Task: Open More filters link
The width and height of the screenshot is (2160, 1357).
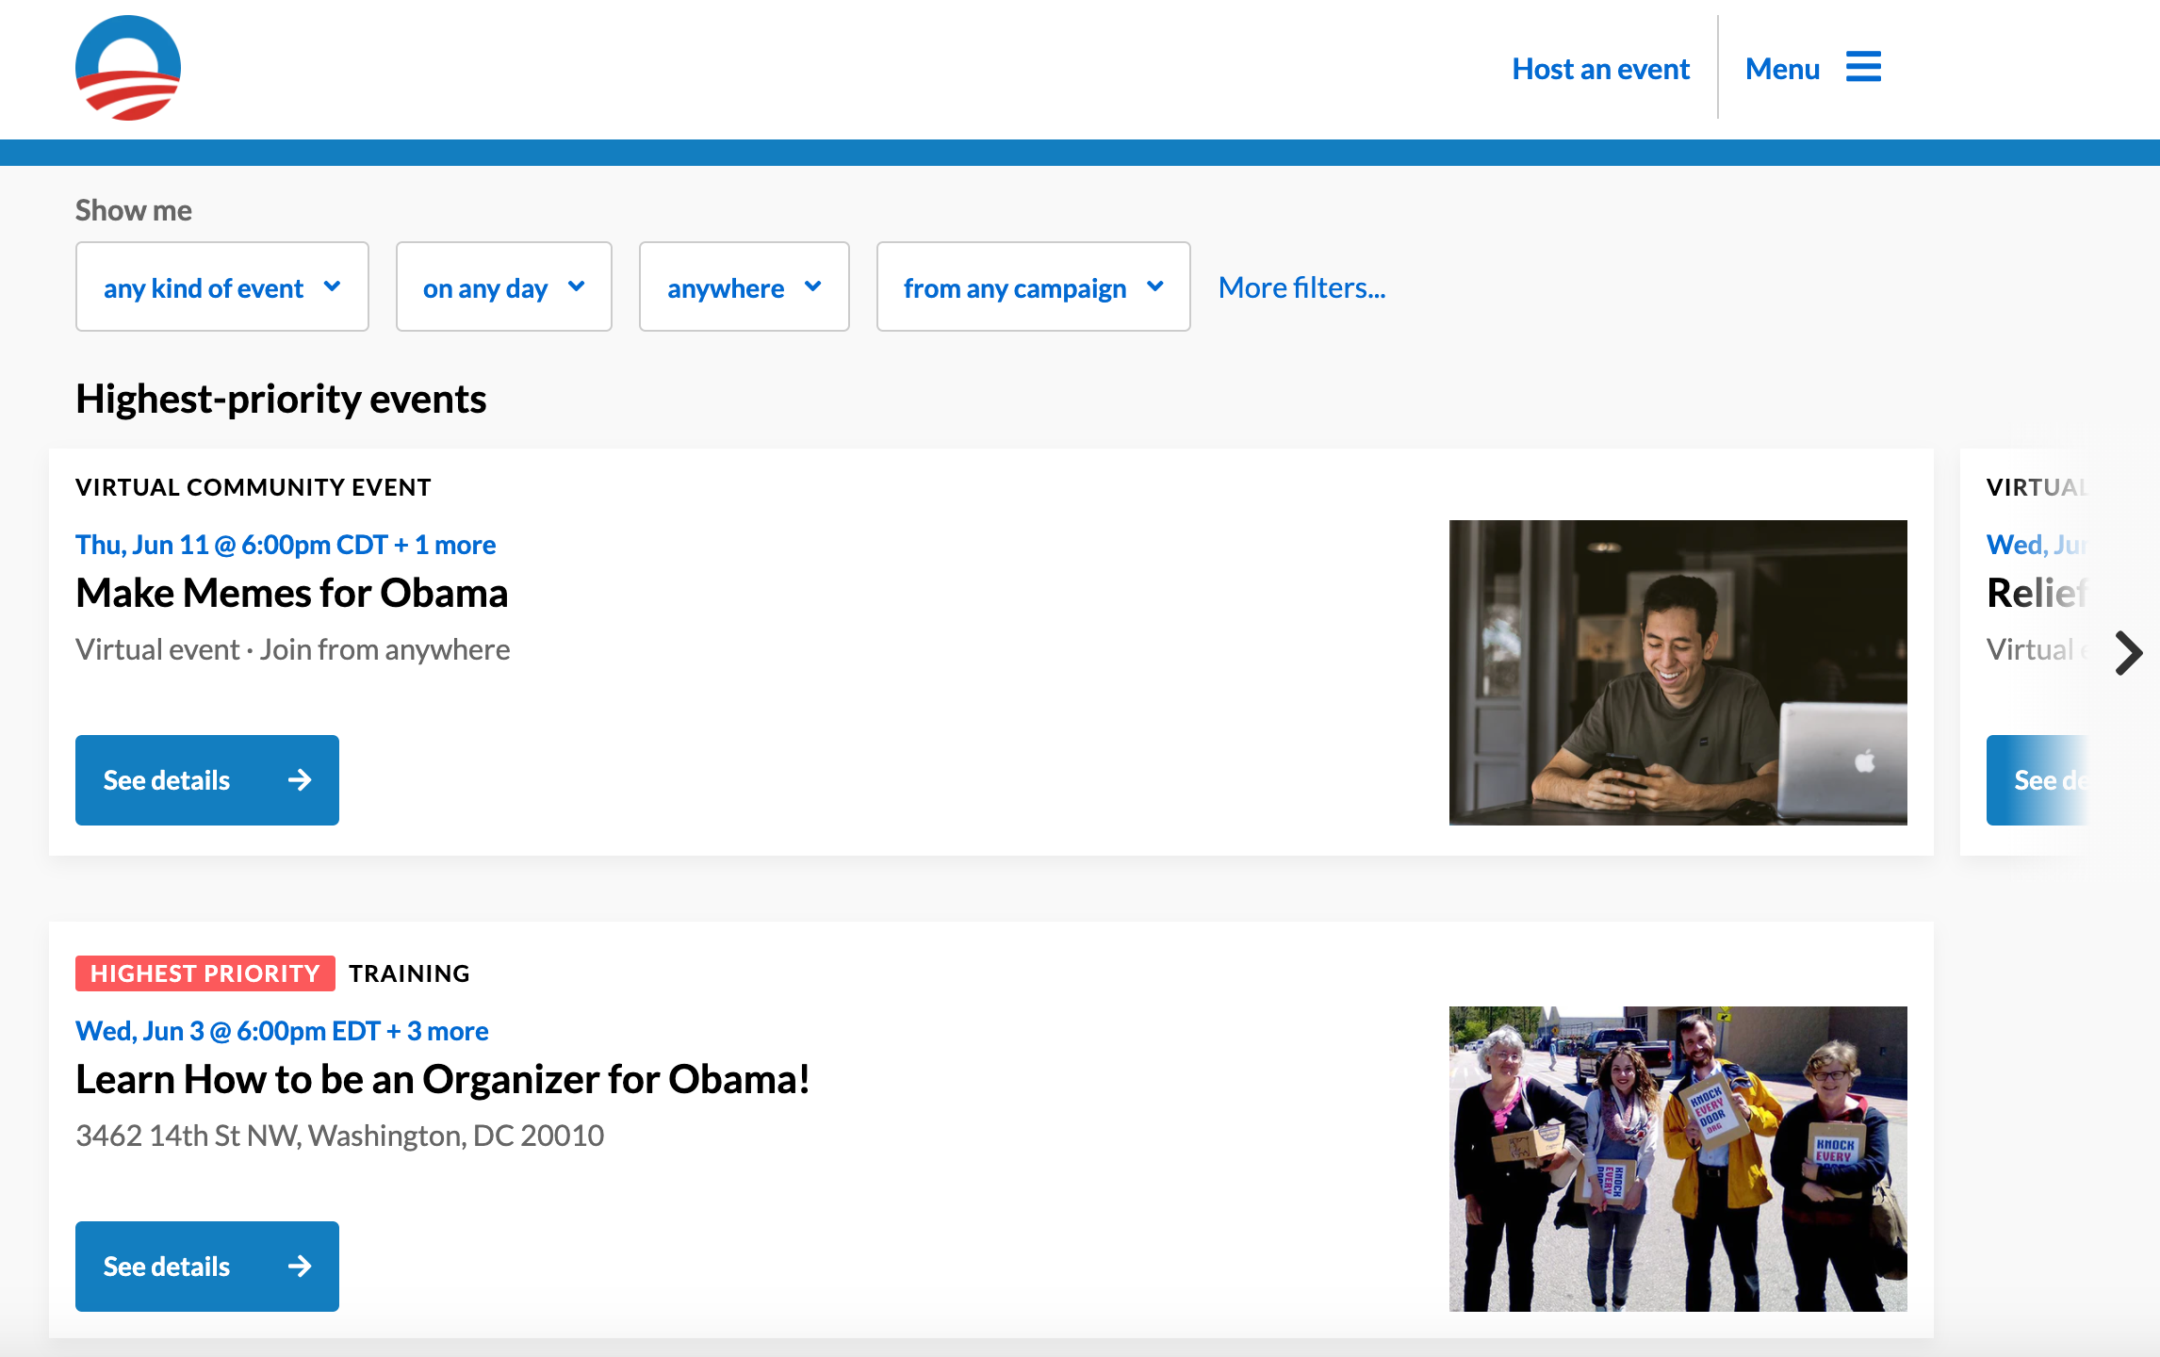Action: [1301, 287]
